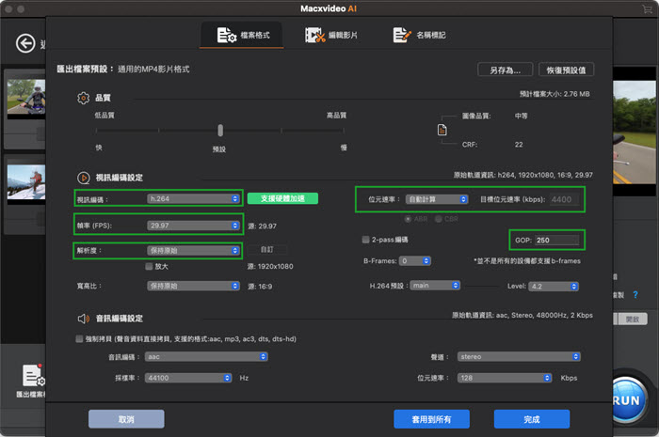Open the video codec h.264 dropdown
The image size is (659, 437).
(x=193, y=199)
